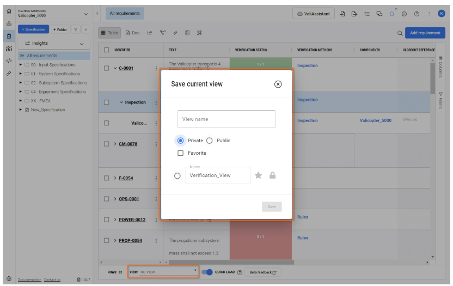Close the Save current view dialog
This screenshot has width=453, height=286.
[x=278, y=84]
